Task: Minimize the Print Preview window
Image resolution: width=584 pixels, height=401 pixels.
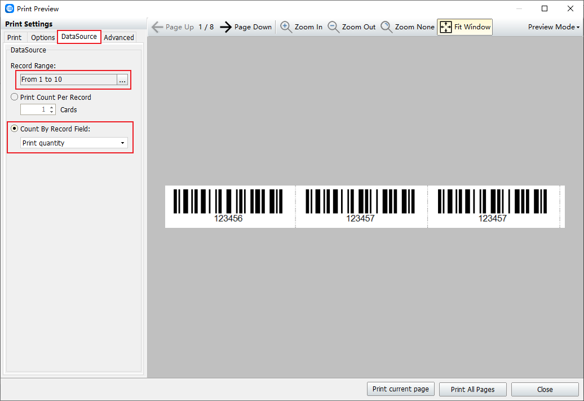Action: coord(519,8)
